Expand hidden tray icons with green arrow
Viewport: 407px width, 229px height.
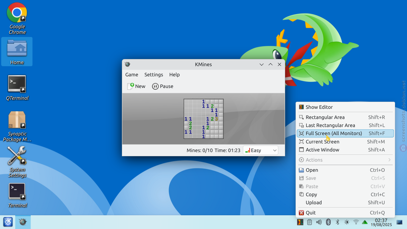point(365,222)
